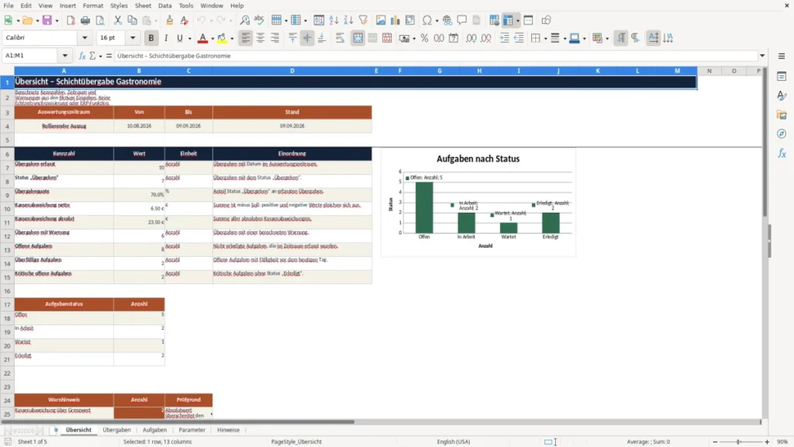Open the font color dropdown arrow
The width and height of the screenshot is (794, 447).
coord(212,38)
